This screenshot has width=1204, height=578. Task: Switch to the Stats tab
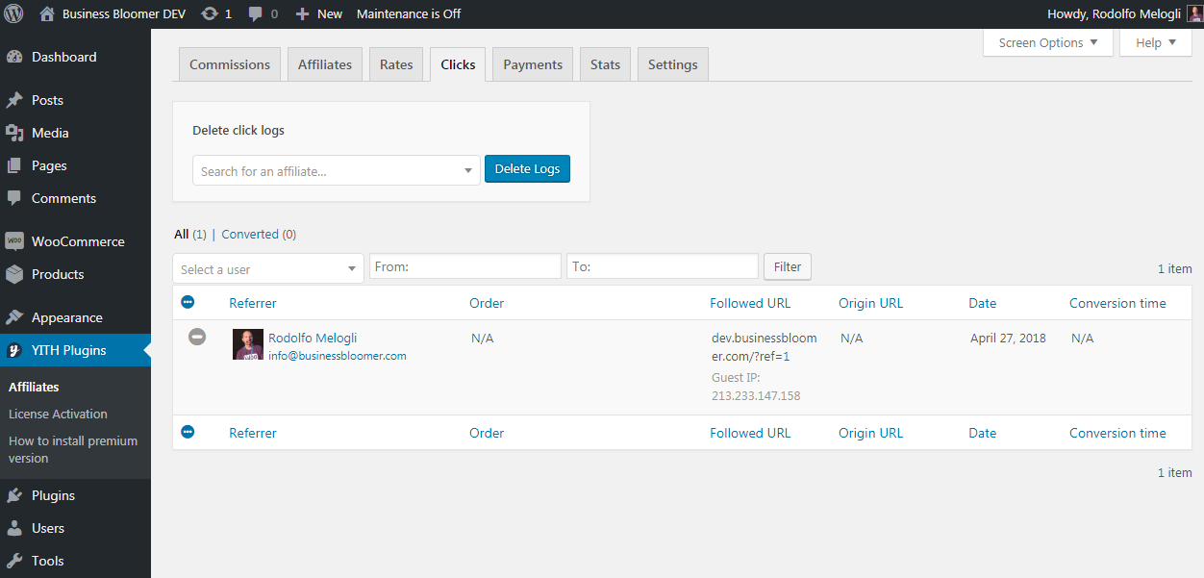605,64
